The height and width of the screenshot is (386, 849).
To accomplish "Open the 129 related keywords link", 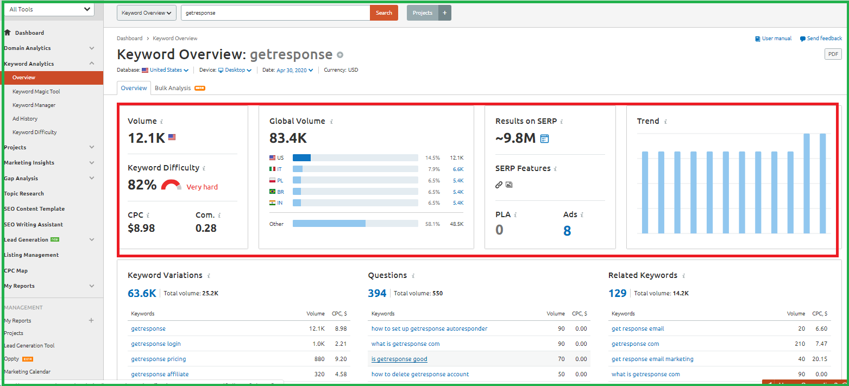I will click(618, 293).
